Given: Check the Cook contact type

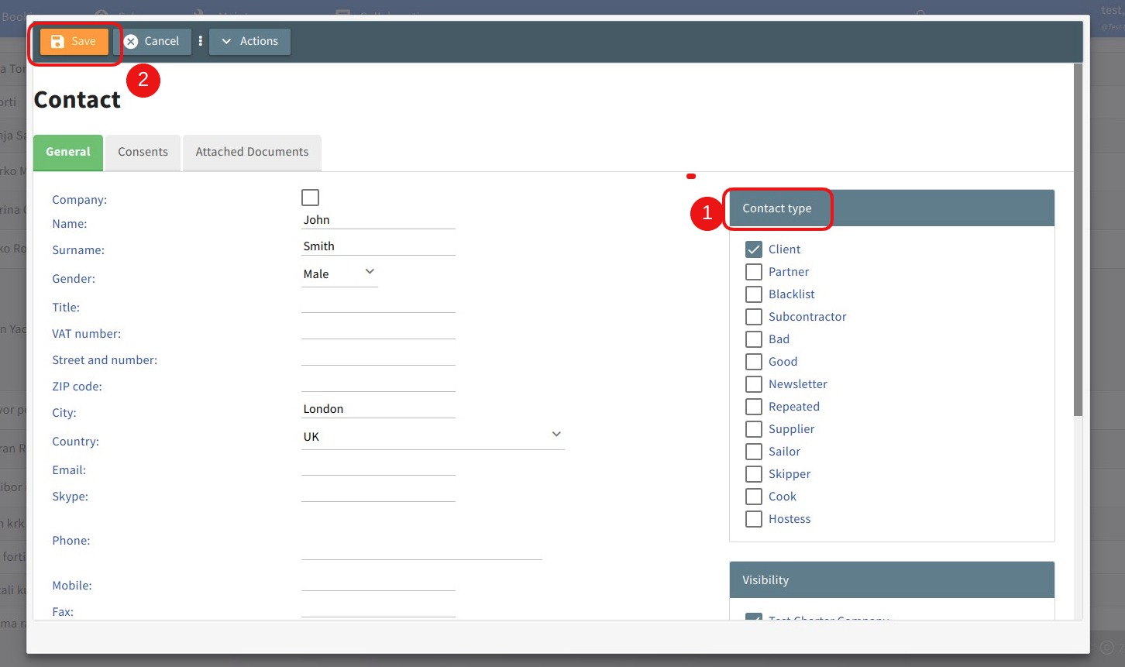Looking at the screenshot, I should [754, 497].
